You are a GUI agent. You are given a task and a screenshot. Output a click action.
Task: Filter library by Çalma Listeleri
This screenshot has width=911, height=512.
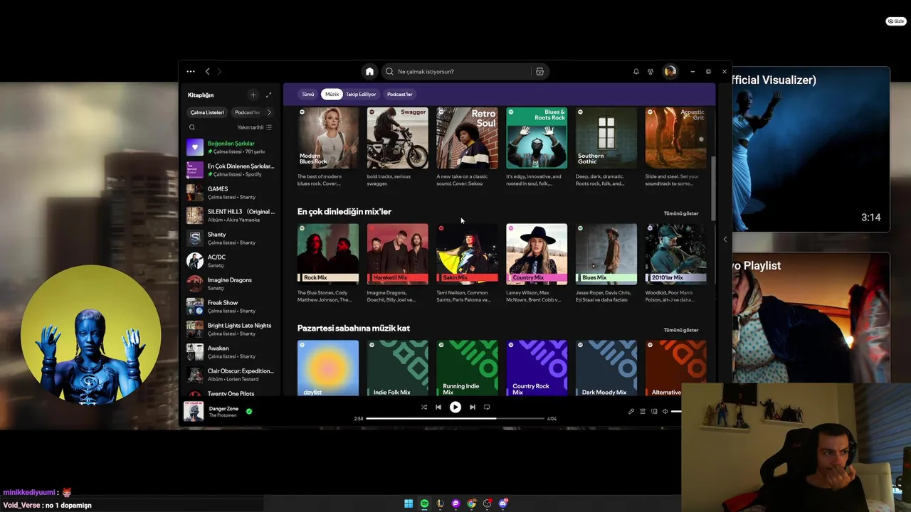point(207,112)
